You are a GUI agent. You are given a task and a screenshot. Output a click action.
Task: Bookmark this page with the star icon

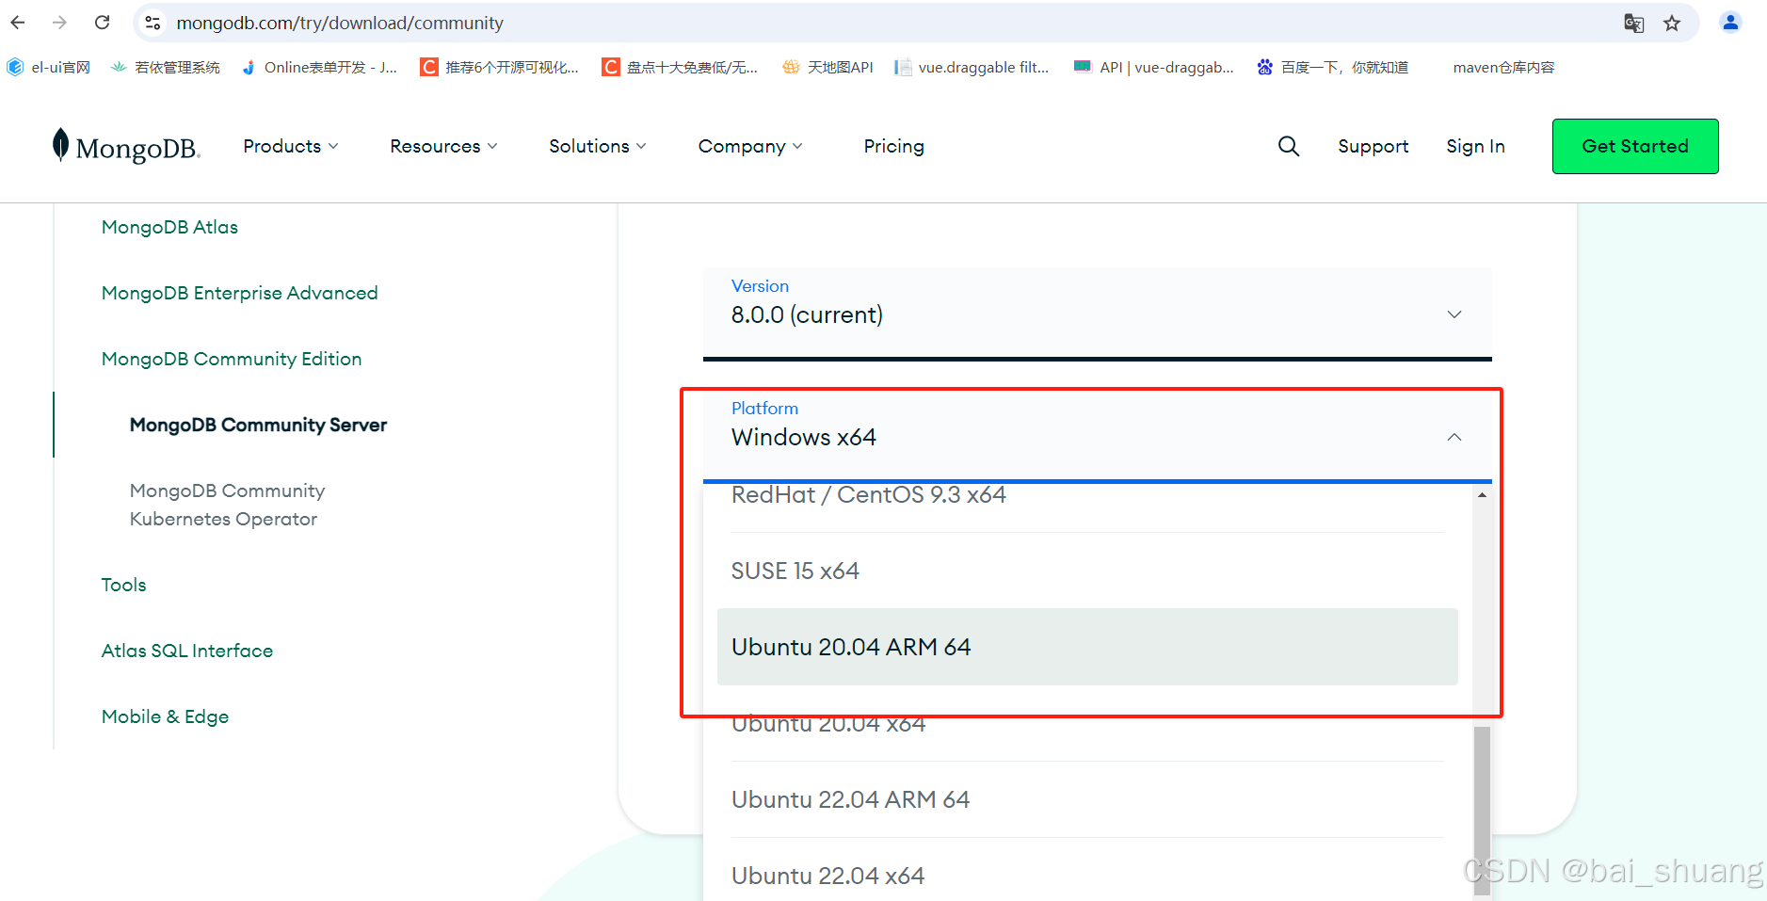point(1672,23)
